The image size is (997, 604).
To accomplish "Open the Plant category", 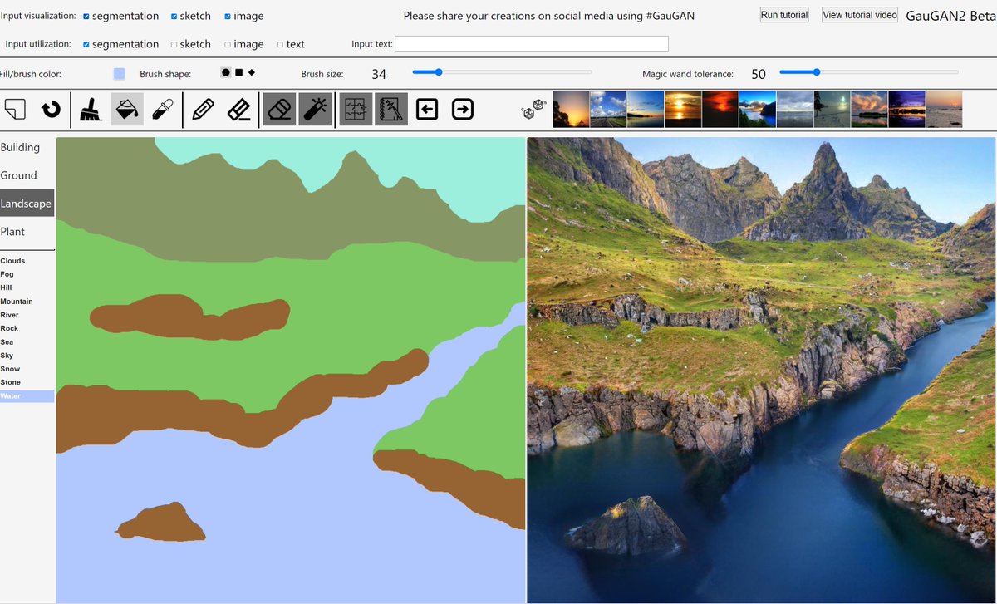I will tap(27, 232).
